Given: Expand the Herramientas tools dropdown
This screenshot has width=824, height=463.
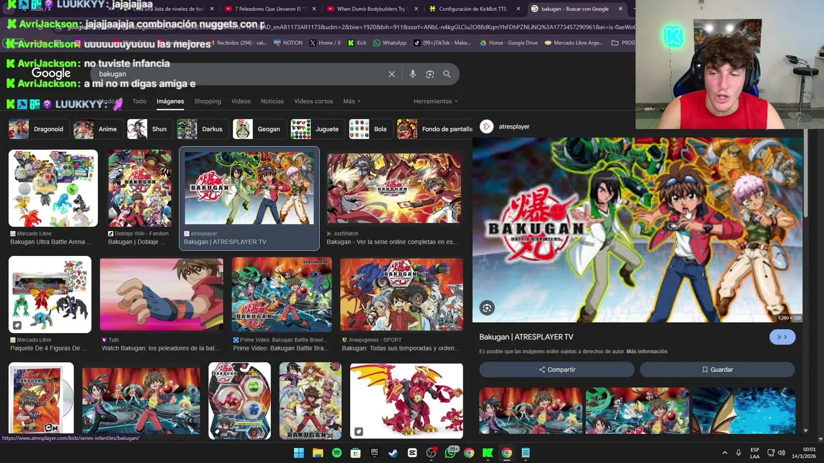Looking at the screenshot, I should point(436,102).
